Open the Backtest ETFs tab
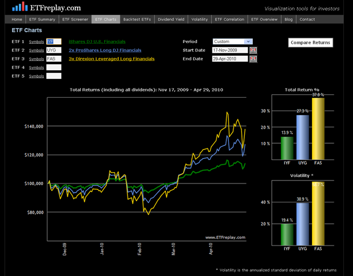353x276 pixels. [136, 19]
